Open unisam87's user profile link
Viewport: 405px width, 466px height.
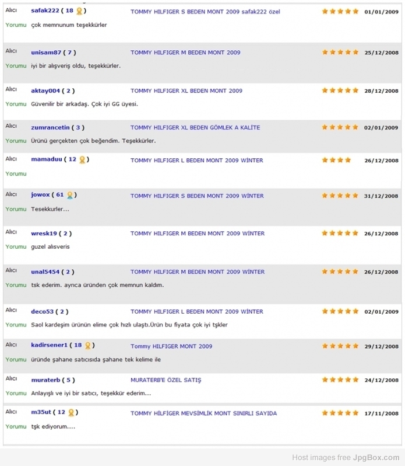point(46,53)
